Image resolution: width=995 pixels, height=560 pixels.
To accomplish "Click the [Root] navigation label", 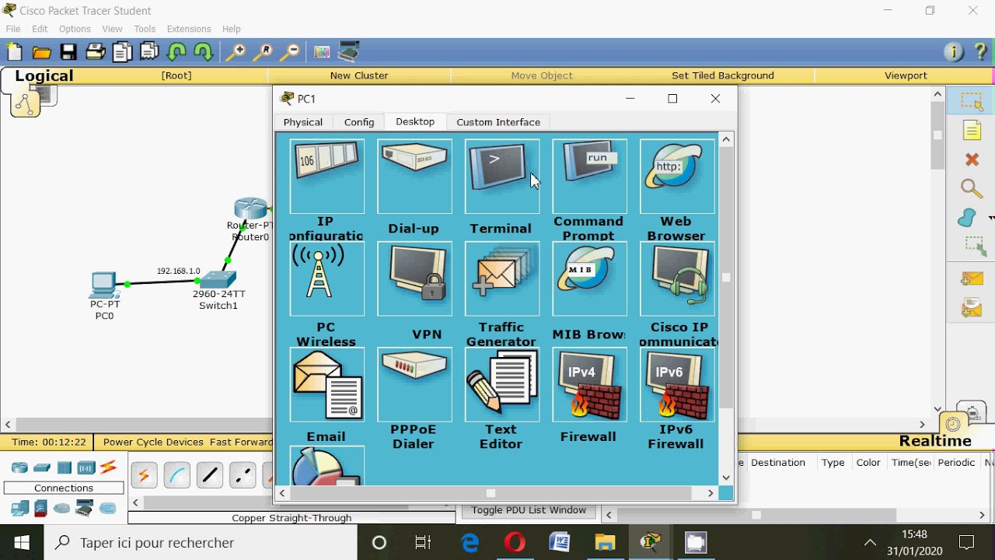I will pyautogui.click(x=176, y=75).
